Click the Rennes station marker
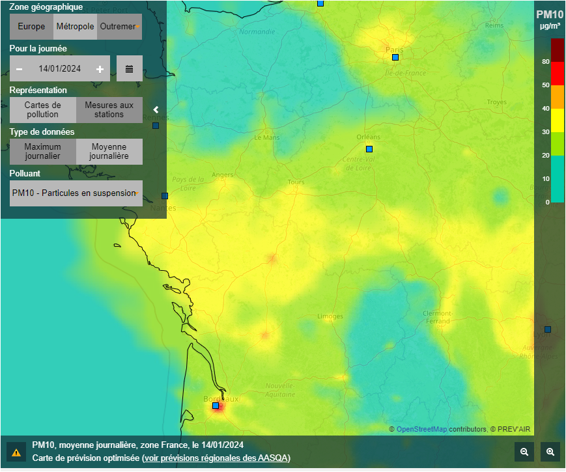Image resolution: width=566 pixels, height=472 pixels. pyautogui.click(x=156, y=126)
